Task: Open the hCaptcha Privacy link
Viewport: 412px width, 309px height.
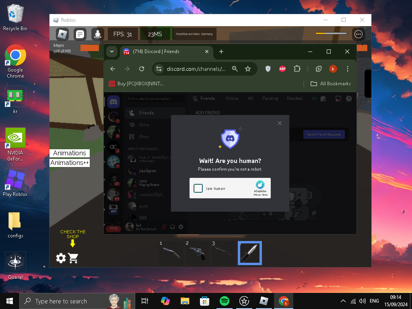Action: 257,195
